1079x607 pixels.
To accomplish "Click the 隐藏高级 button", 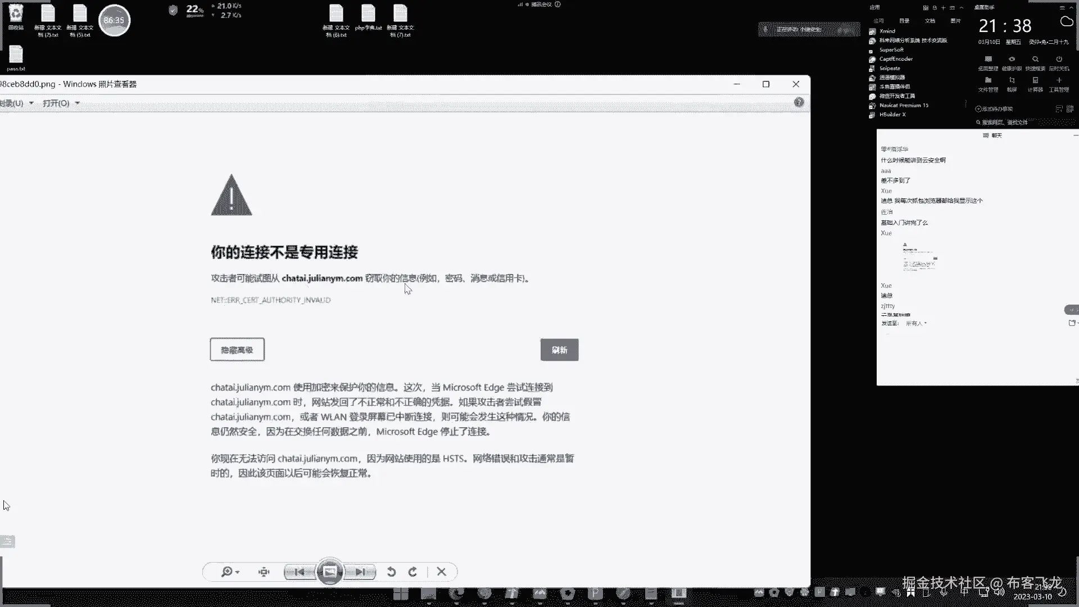I will pyautogui.click(x=237, y=350).
